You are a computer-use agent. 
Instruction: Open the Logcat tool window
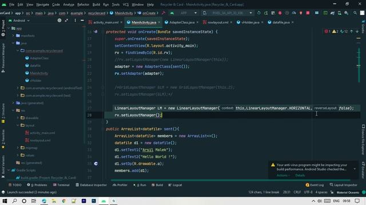tap(175, 185)
